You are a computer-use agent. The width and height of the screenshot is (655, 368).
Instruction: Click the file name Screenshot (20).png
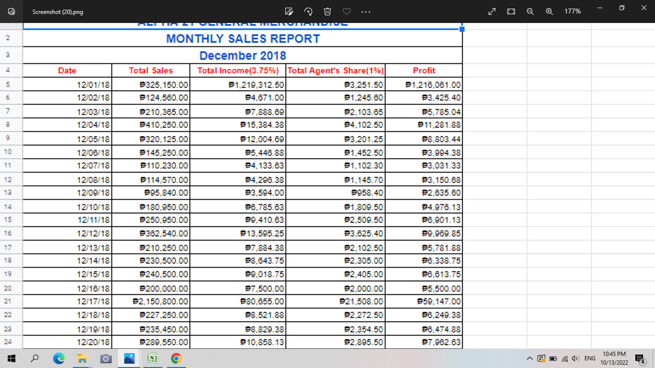[x=58, y=11]
